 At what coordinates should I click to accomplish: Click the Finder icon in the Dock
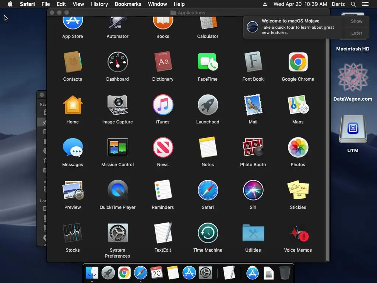point(92,273)
